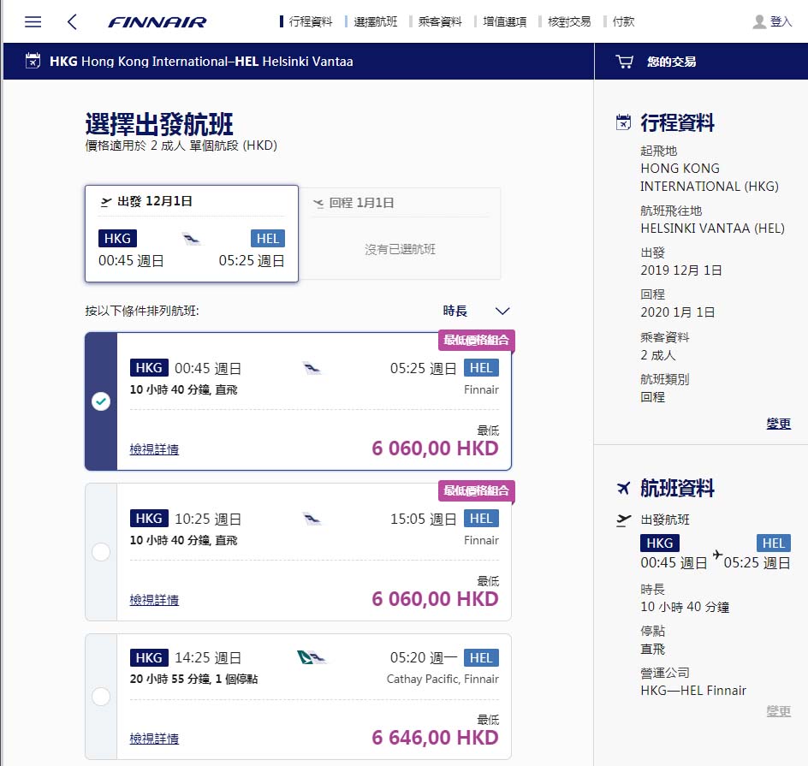Viewport: 808px width, 766px height.
Task: Select the 14:25 Cathay Pacific flight radio button
Action: click(101, 697)
